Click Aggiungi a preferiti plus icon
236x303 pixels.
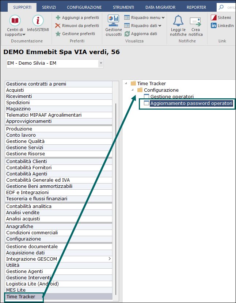coord(58,18)
